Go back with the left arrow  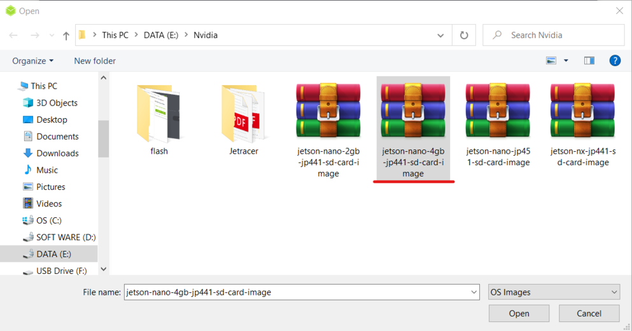point(13,36)
